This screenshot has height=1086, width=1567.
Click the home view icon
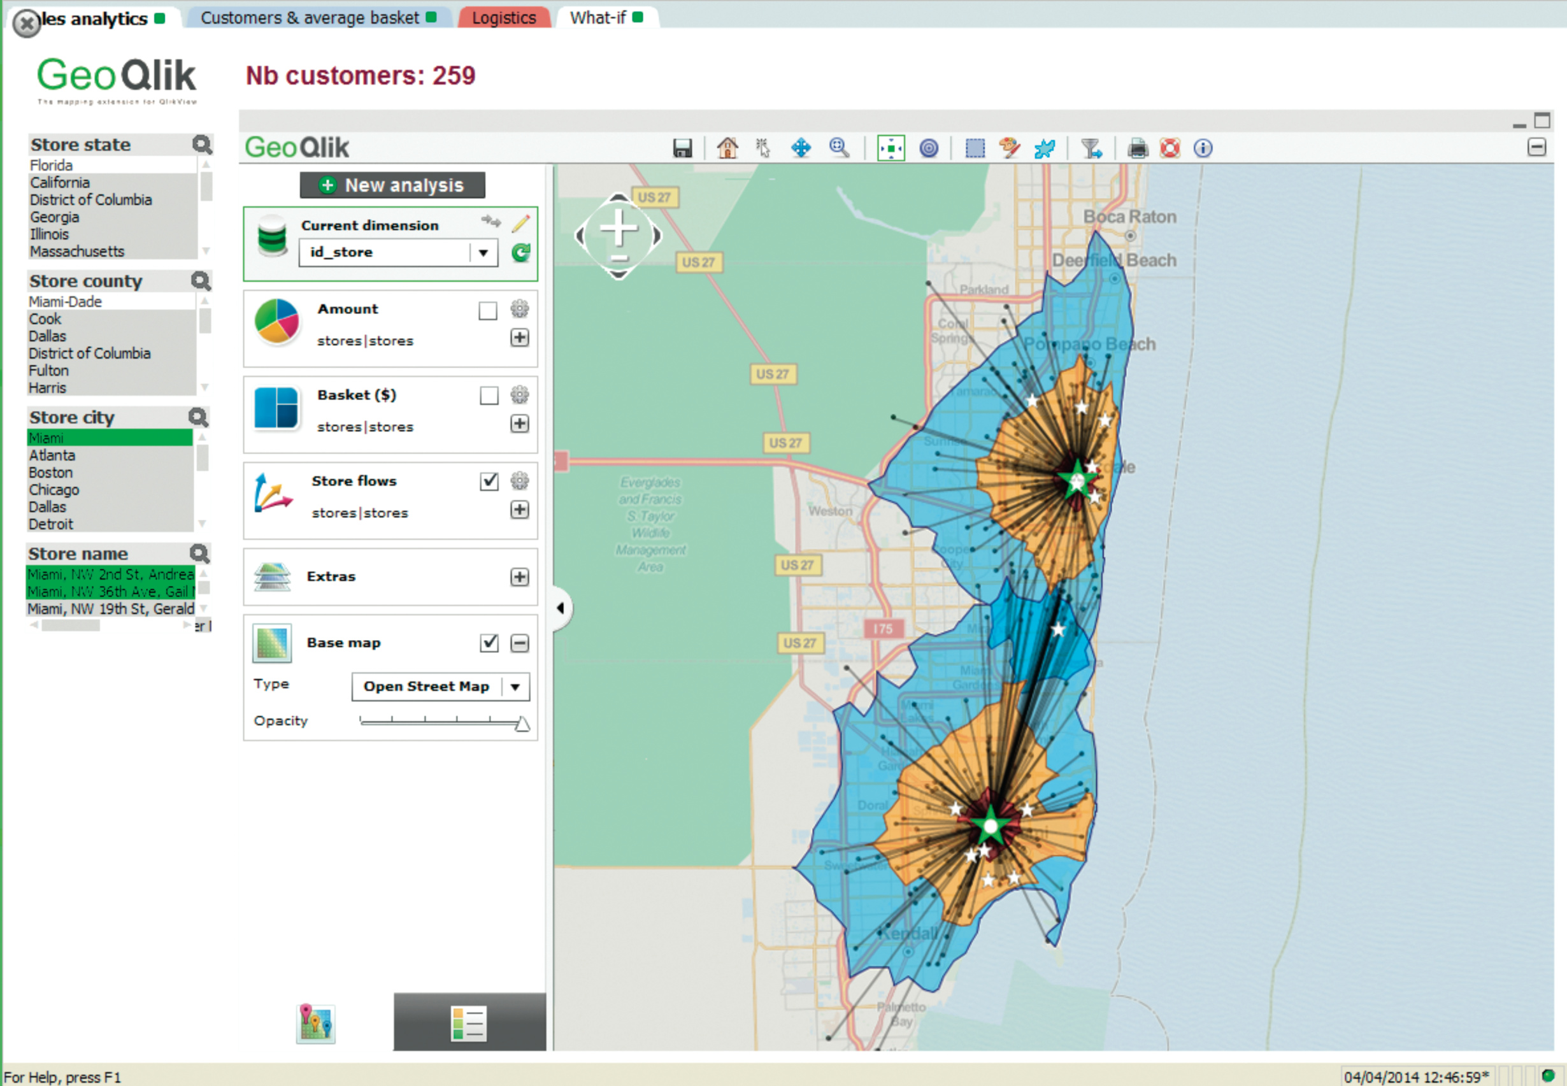[727, 148]
